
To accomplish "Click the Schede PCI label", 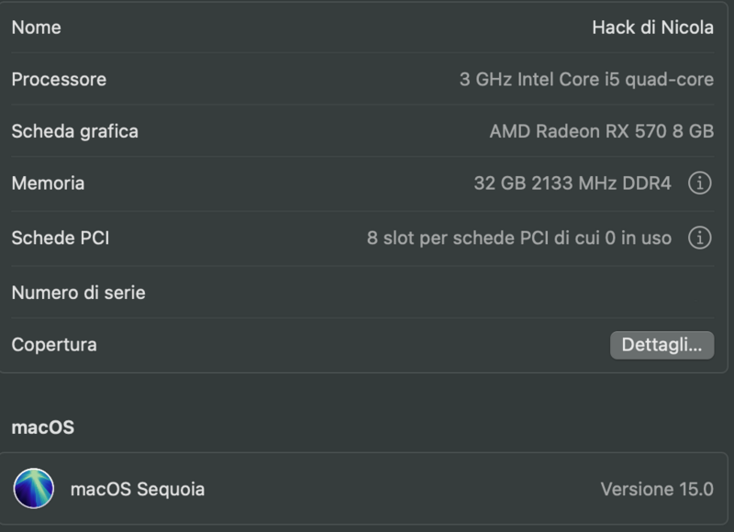I will tap(61, 238).
